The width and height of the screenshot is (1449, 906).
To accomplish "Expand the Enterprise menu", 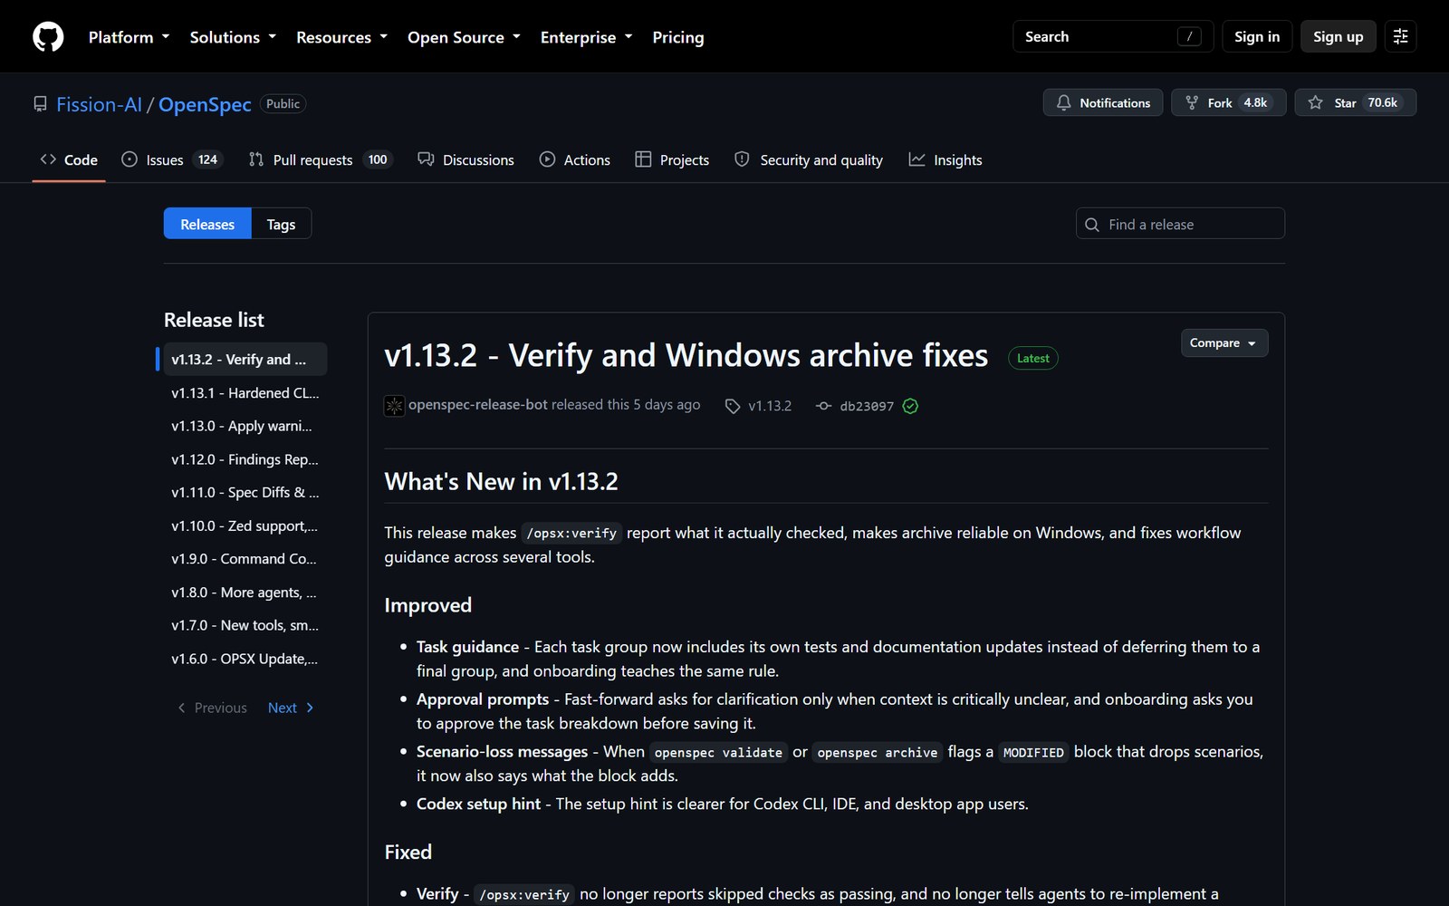I will [x=586, y=37].
